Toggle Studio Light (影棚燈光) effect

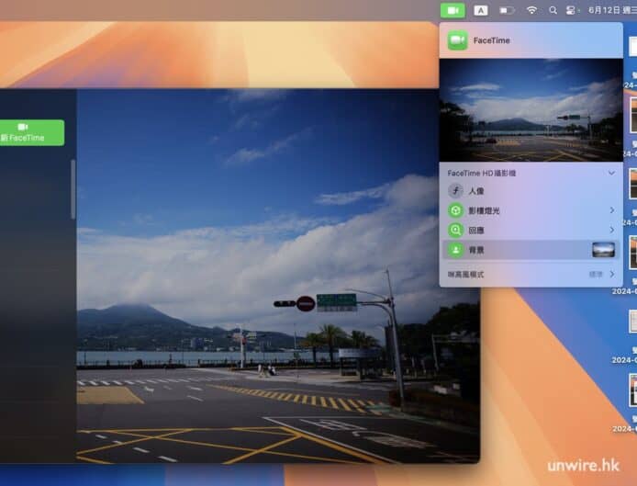(x=455, y=210)
